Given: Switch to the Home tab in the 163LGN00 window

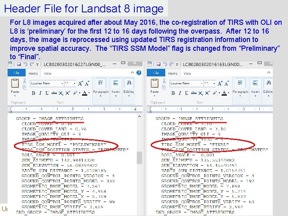Looking at the screenshot, I should pyautogui.click(x=173, y=74).
